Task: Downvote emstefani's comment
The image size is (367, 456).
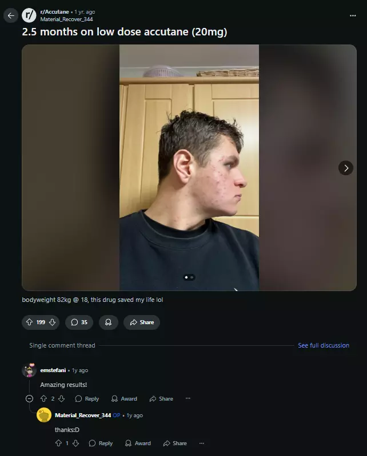Action: point(62,399)
